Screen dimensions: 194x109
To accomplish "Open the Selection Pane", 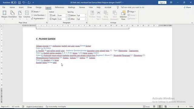I will click(123, 15).
